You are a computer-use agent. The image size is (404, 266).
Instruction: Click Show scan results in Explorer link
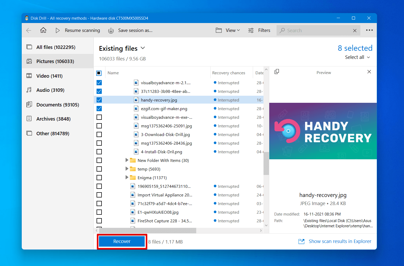340,241
